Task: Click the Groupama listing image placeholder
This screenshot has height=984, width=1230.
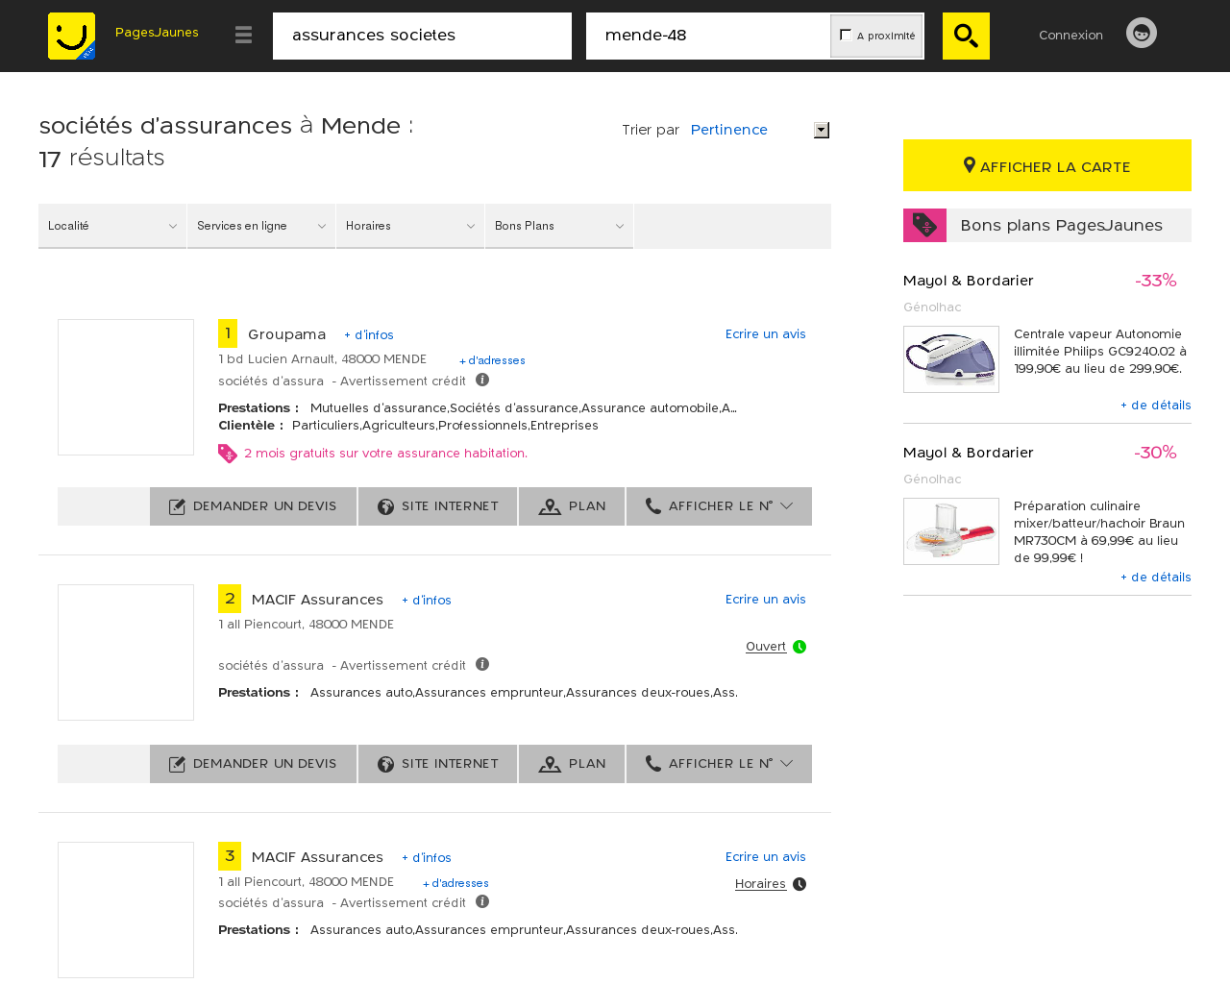Action: pyautogui.click(x=126, y=387)
